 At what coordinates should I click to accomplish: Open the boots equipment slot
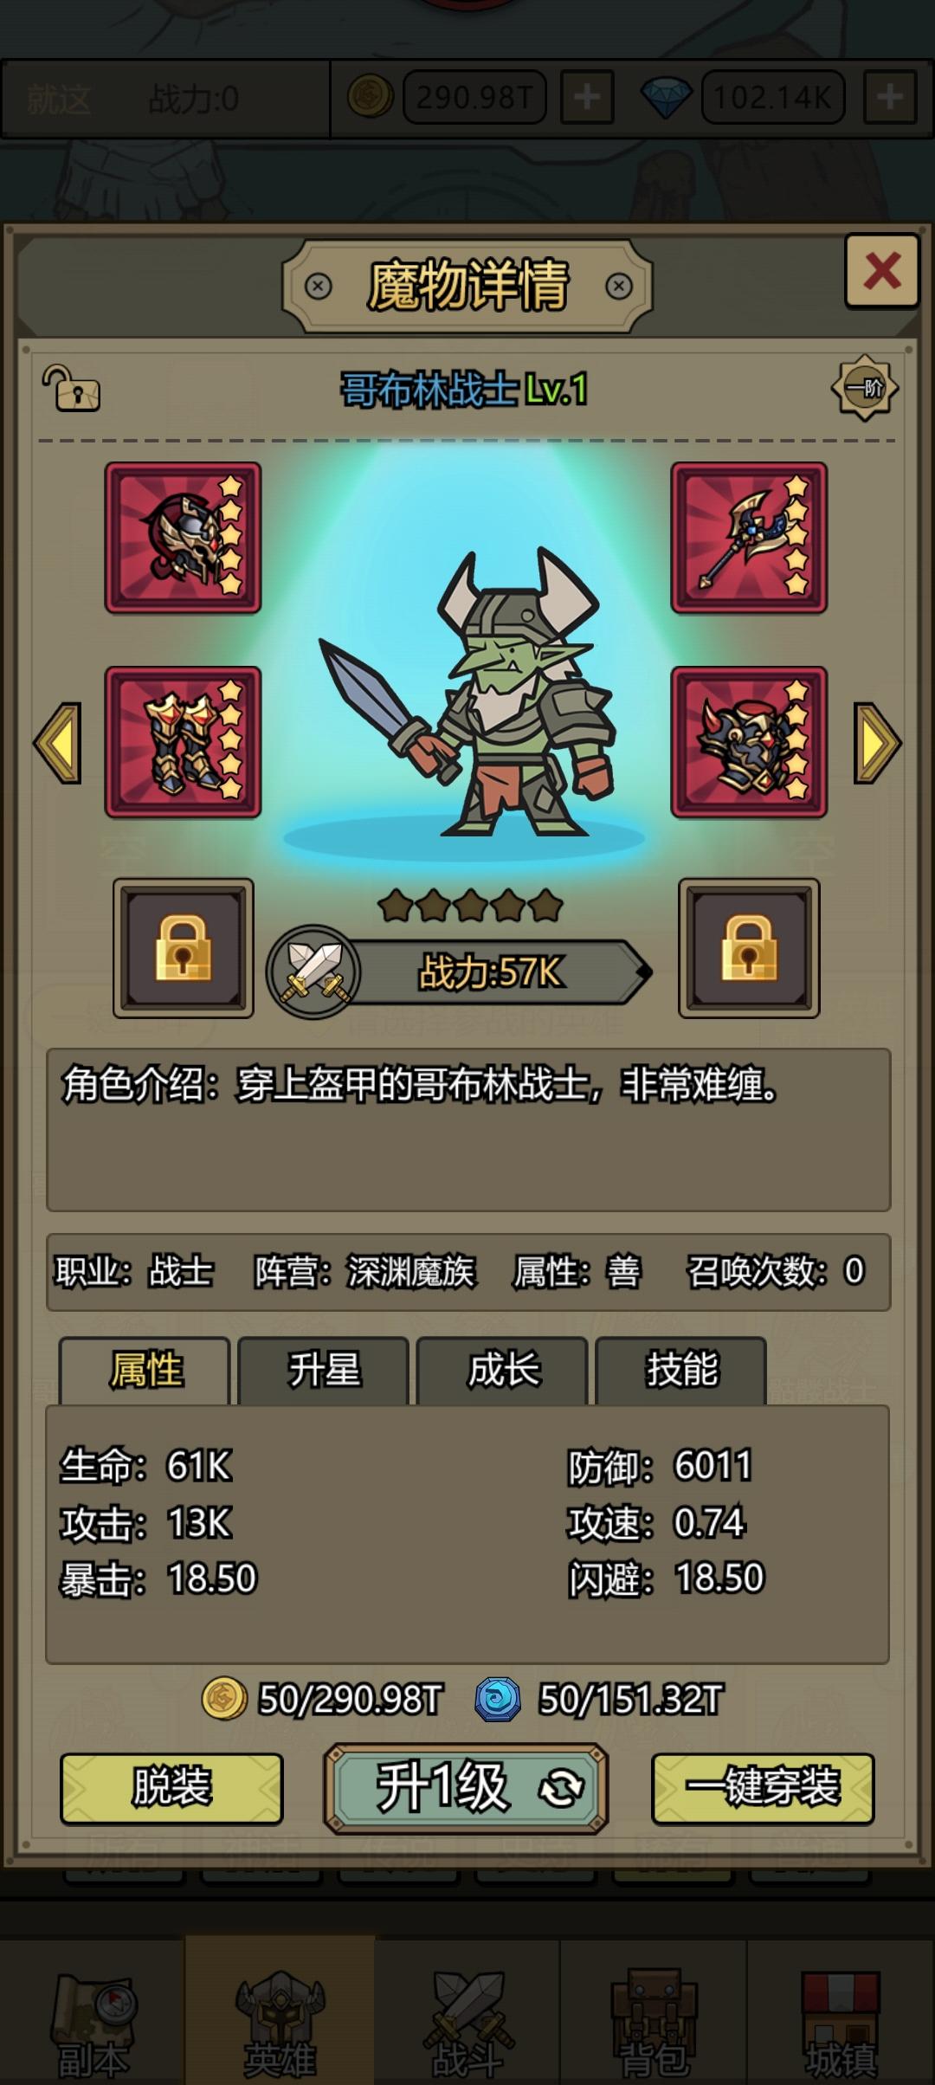[x=183, y=742]
